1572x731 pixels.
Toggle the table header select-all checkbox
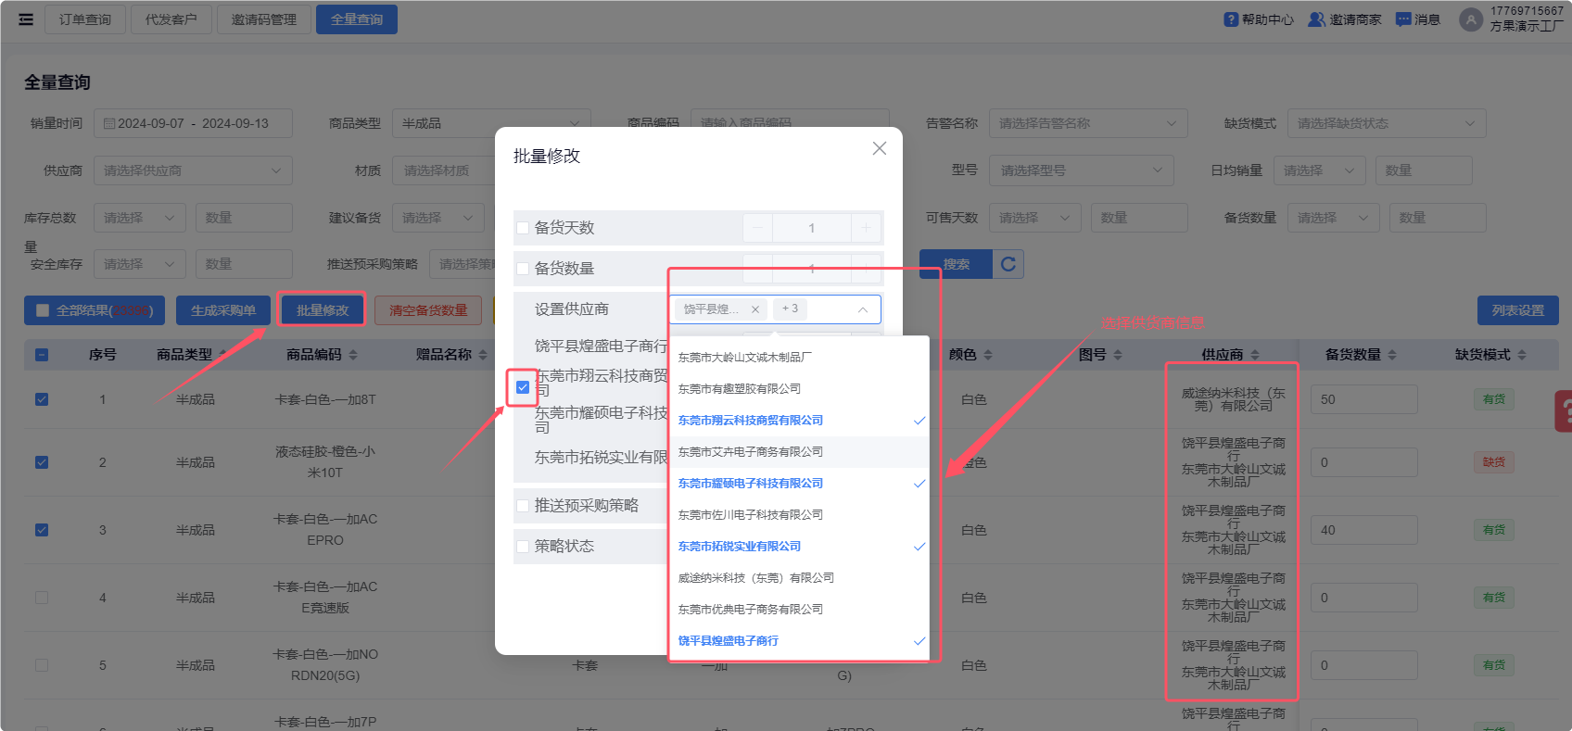point(42,355)
